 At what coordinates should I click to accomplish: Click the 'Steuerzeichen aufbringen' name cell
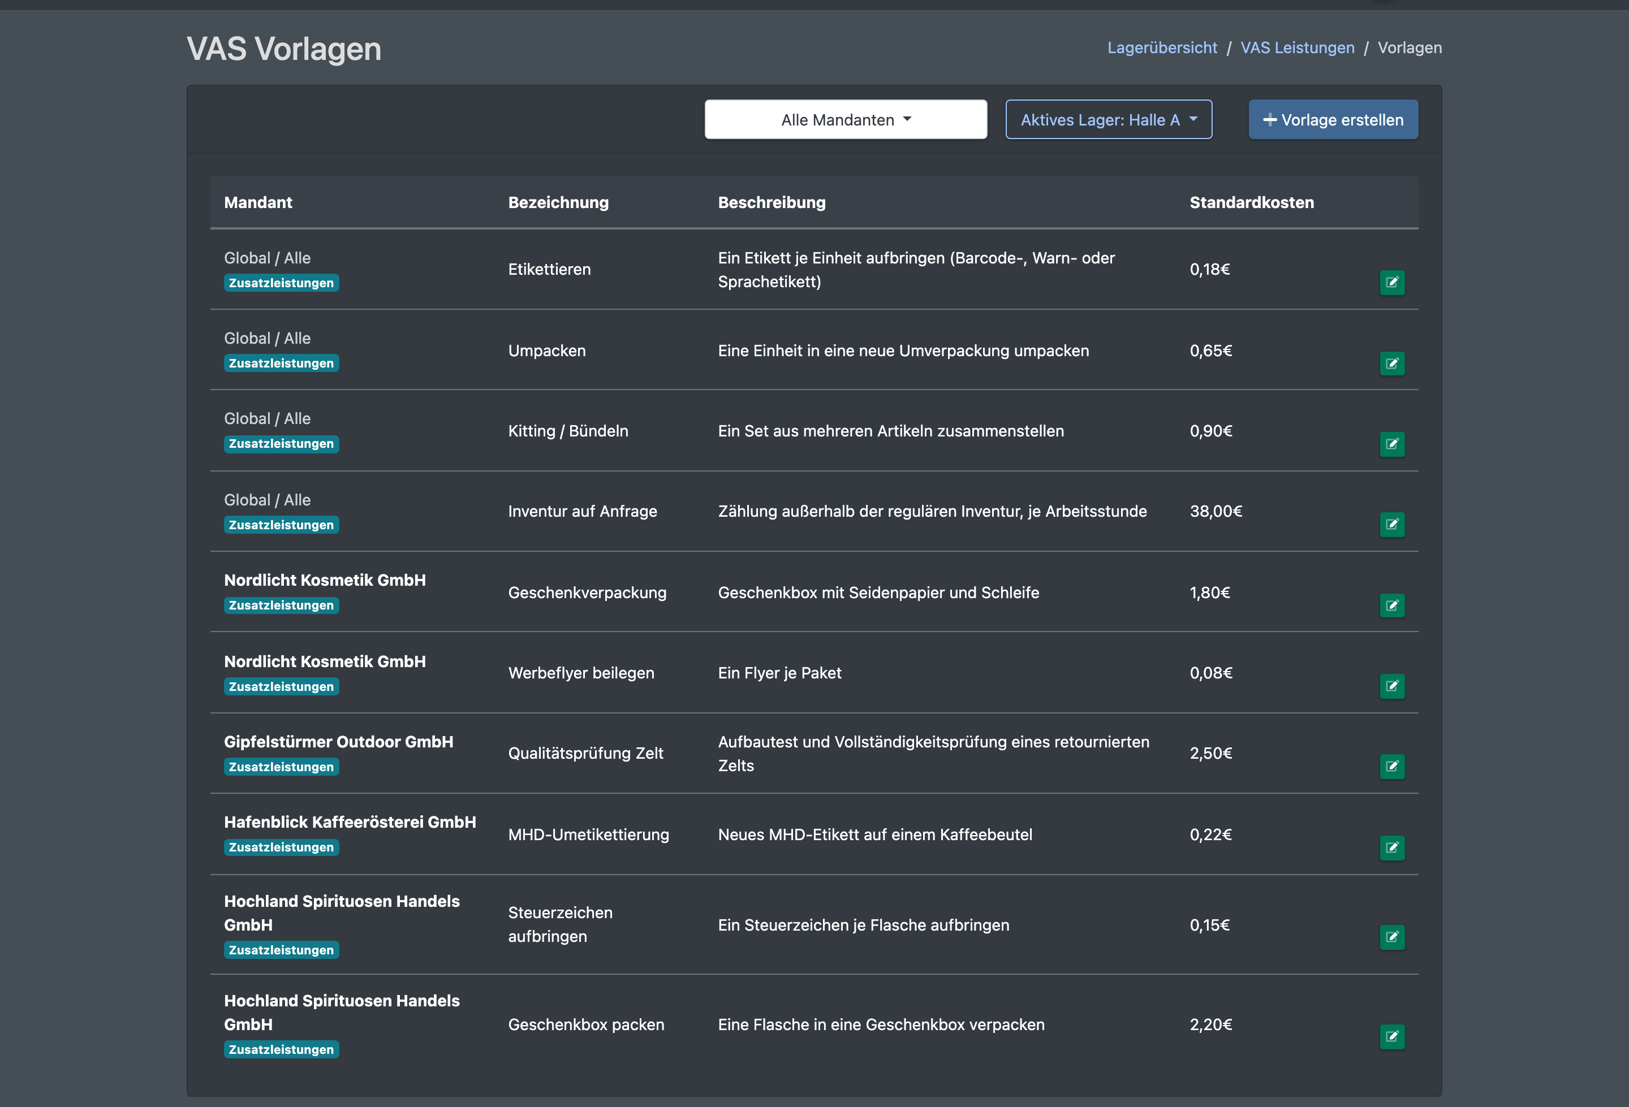coord(560,925)
